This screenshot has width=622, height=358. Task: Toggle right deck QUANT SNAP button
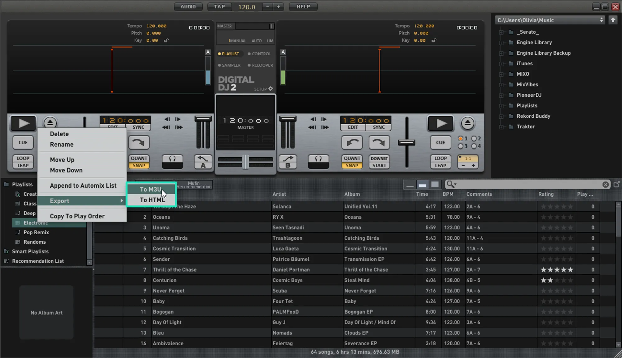click(352, 162)
